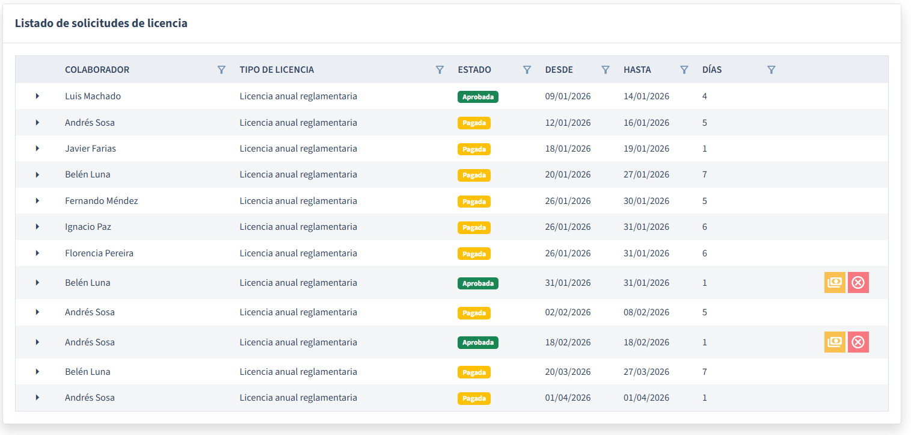Click the Aprobada badge for Luis Machado
The width and height of the screenshot is (911, 435).
coord(477,97)
